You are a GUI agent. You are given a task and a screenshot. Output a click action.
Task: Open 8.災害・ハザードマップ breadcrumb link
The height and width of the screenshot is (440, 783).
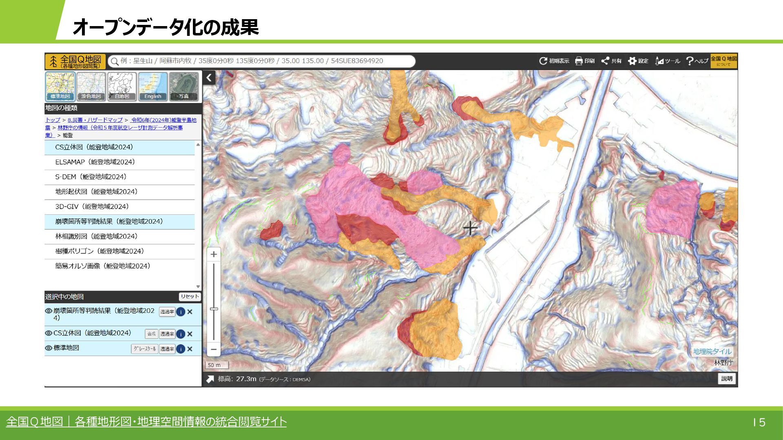95,120
